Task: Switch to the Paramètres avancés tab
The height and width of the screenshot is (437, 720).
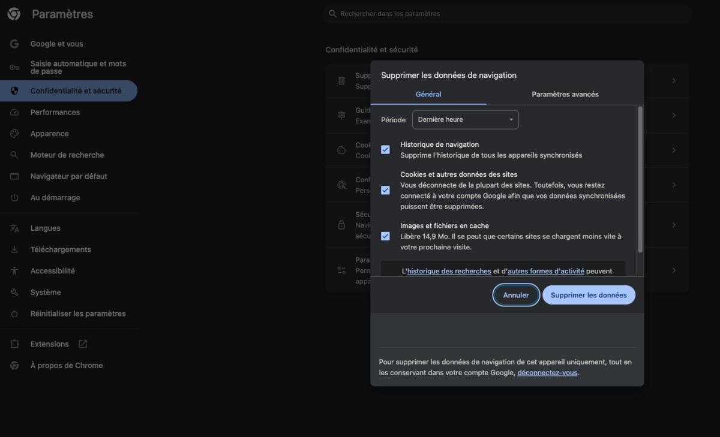Action: (x=565, y=94)
